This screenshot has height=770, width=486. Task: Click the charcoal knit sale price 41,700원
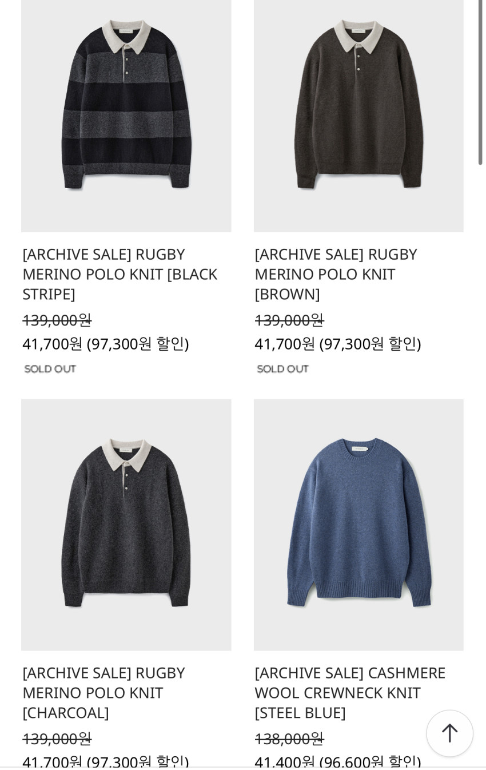point(53,761)
